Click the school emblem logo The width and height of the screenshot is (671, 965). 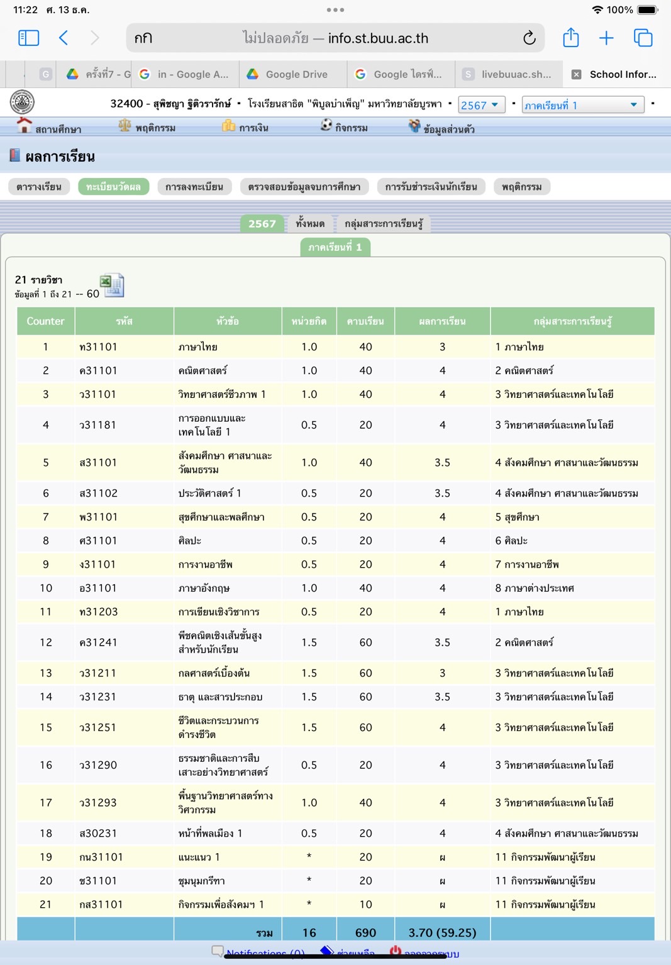22,102
